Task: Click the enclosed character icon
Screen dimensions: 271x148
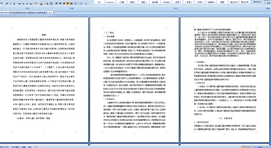Action: [x=51, y=4]
